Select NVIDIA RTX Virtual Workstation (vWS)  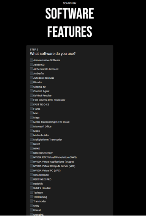31,157
